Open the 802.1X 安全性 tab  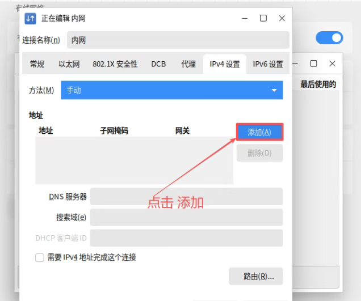(x=114, y=64)
